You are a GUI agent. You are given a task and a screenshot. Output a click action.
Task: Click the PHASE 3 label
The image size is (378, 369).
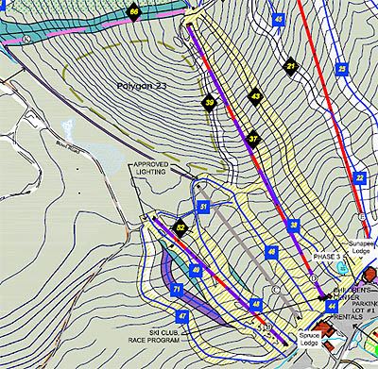click(327, 257)
